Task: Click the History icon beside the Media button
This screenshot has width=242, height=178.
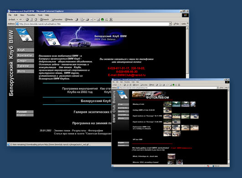Action: 77,20
